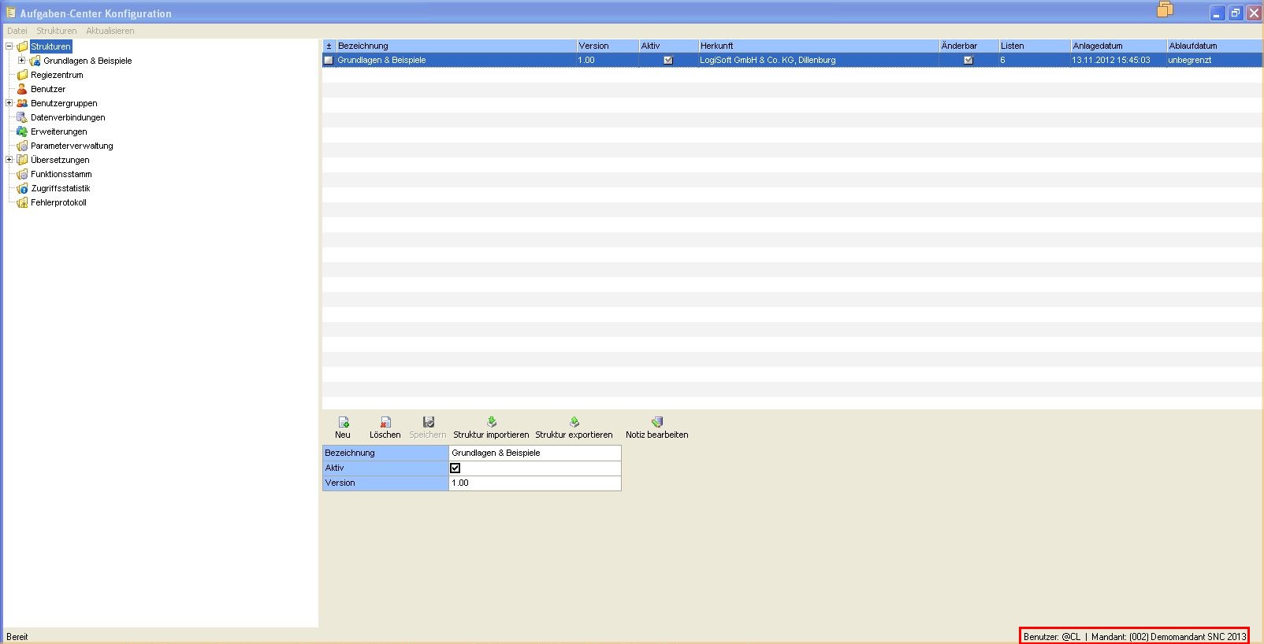Viewport: 1264px width, 644px height.
Task: Click the ± column header expander
Action: pos(329,46)
